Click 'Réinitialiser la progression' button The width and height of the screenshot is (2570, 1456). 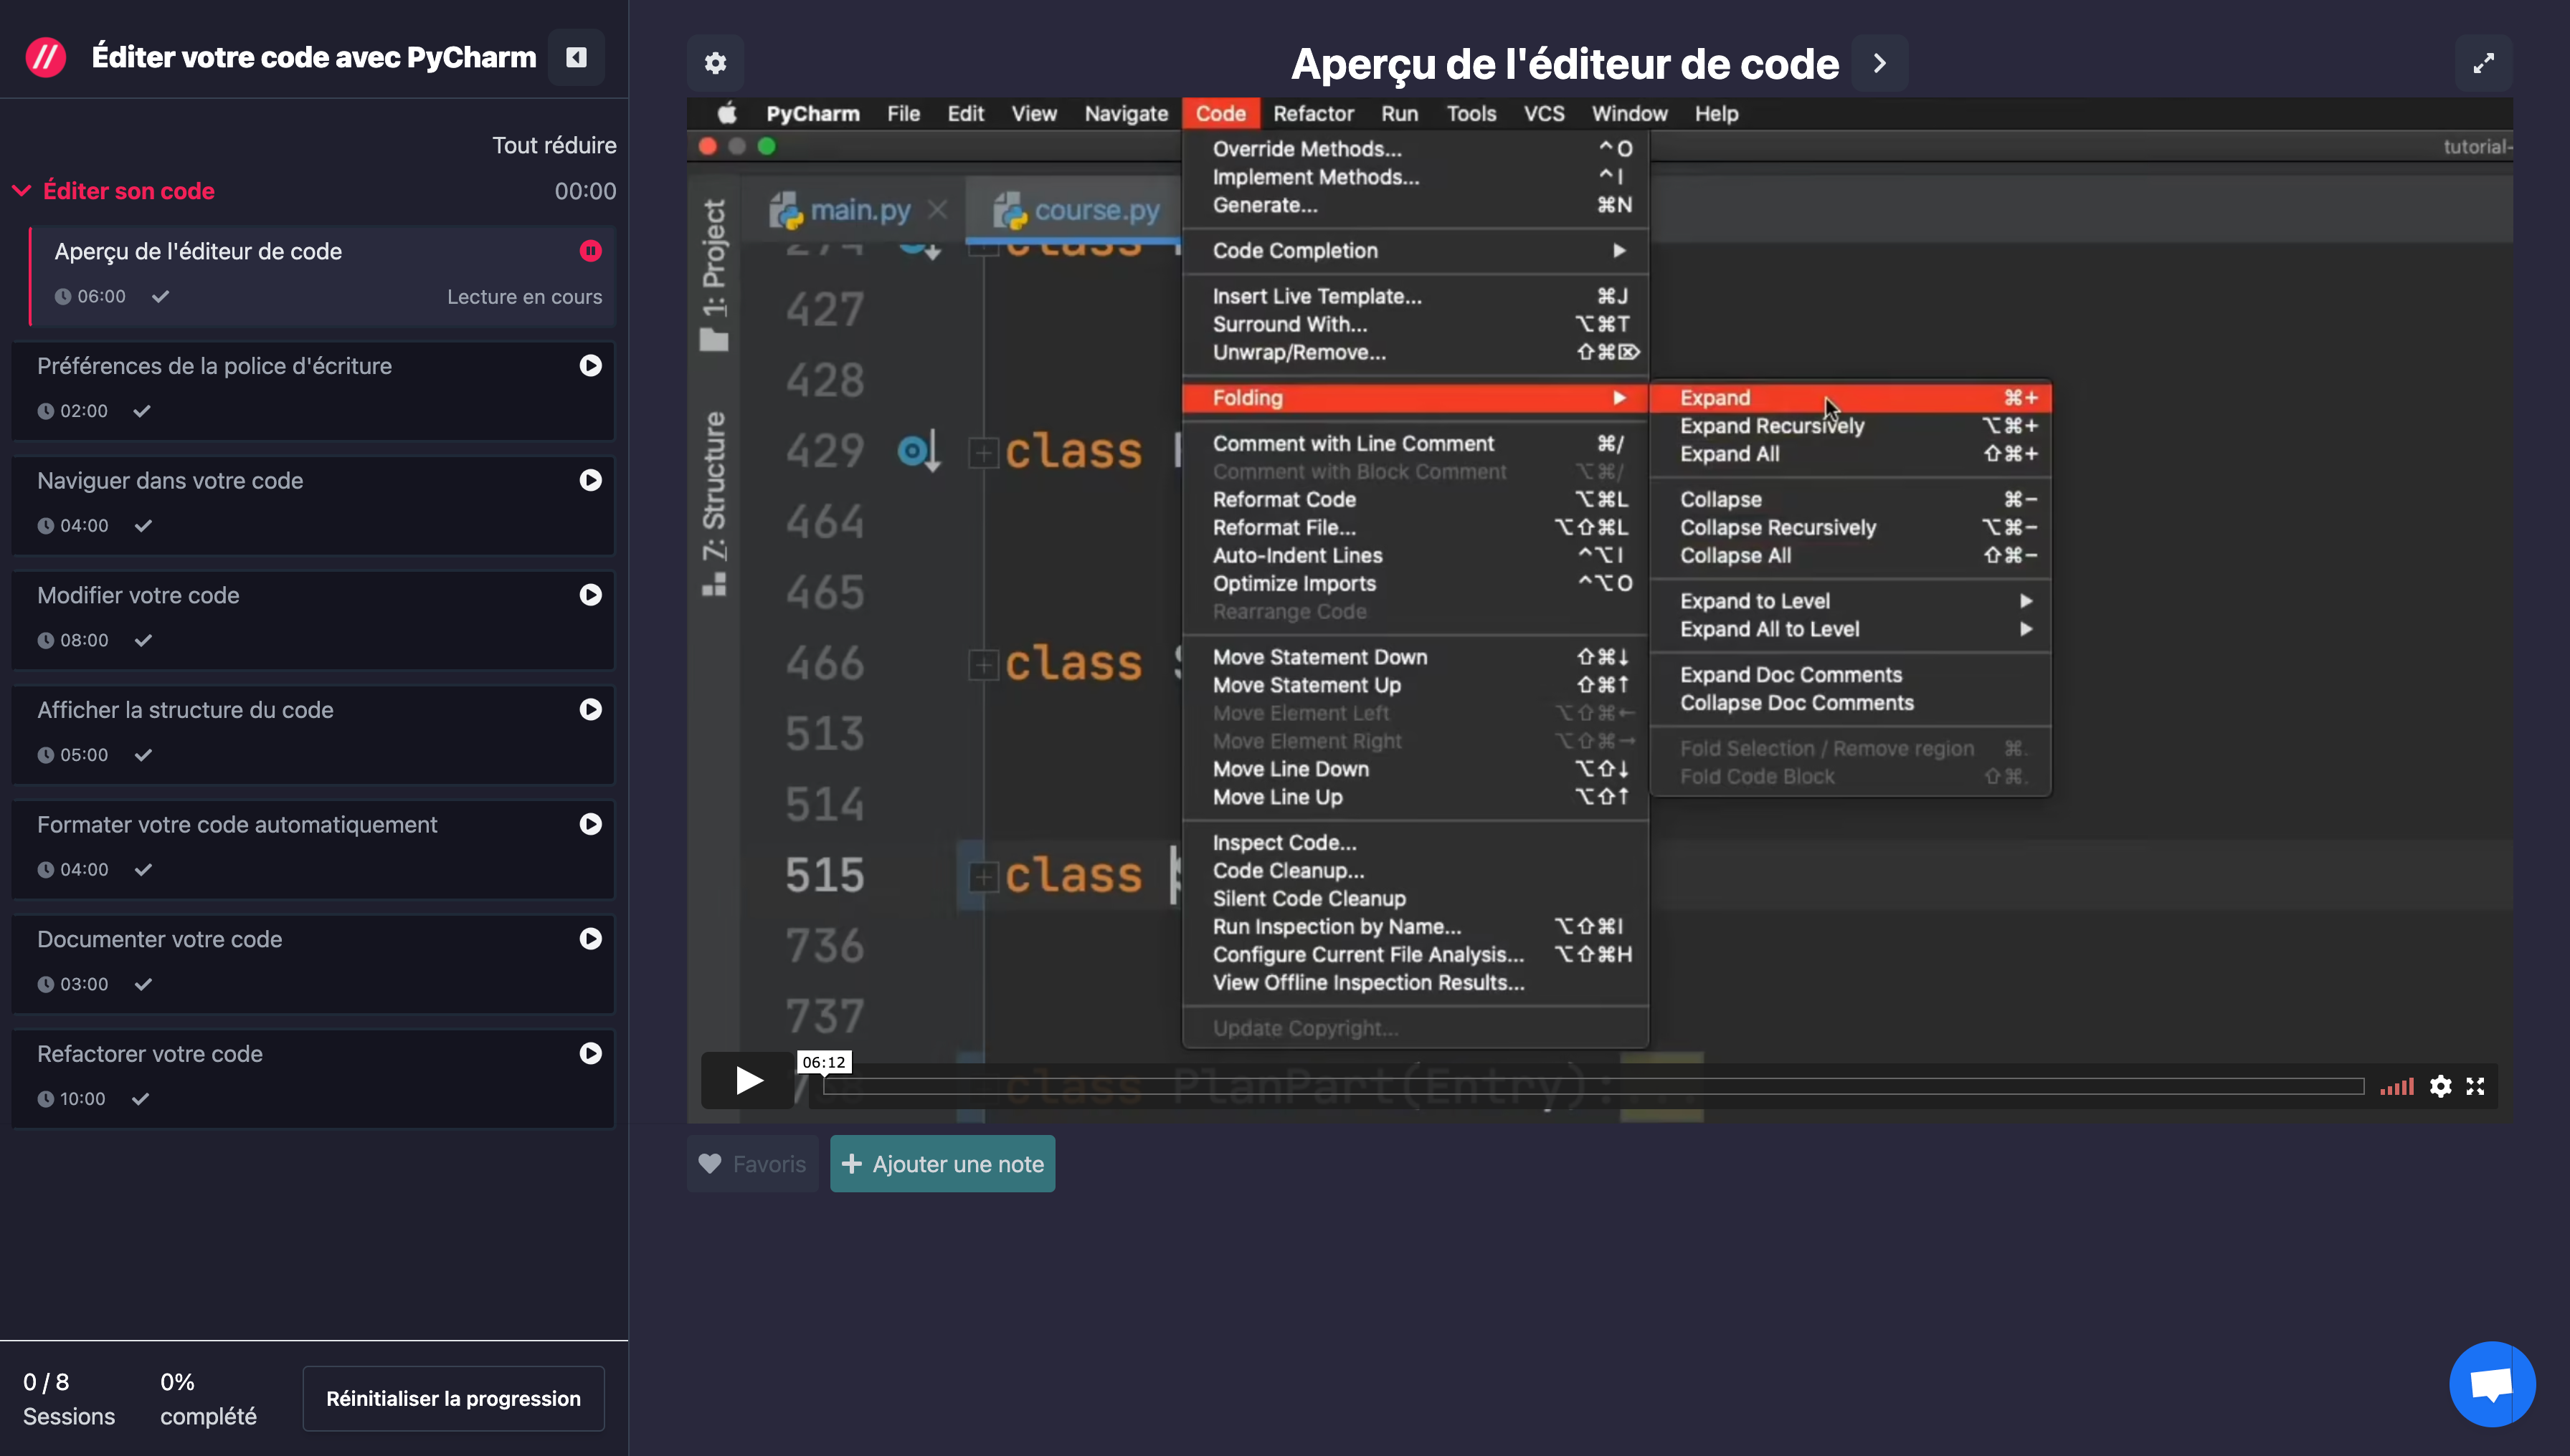coord(453,1398)
